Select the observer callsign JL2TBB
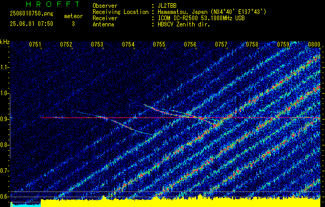 click(167, 6)
